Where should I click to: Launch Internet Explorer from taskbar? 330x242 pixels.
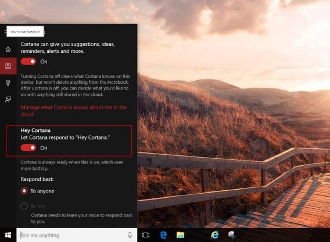tap(214, 234)
